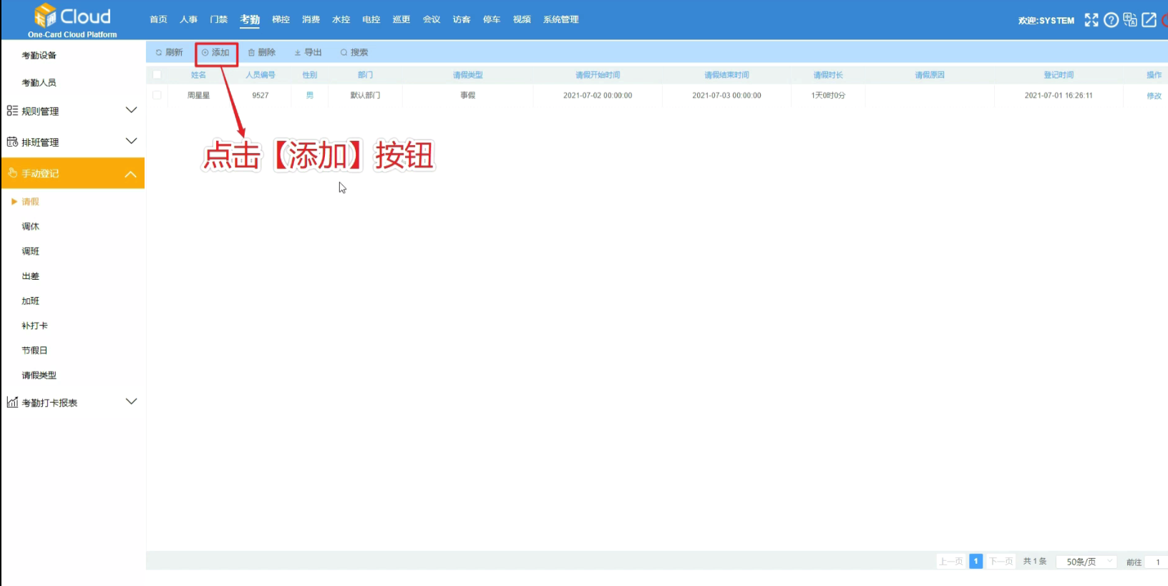Select 调休 submenu item
Screen dimensions: 1168x586
(x=30, y=226)
